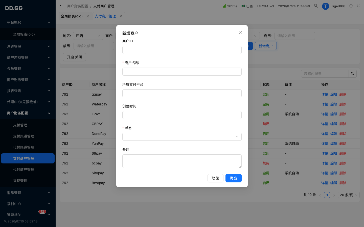Click the DD.GG logo
Image resolution: width=364 pixels, height=227 pixels.
tap(14, 8)
